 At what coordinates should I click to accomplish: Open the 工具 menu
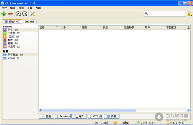pos(30,8)
